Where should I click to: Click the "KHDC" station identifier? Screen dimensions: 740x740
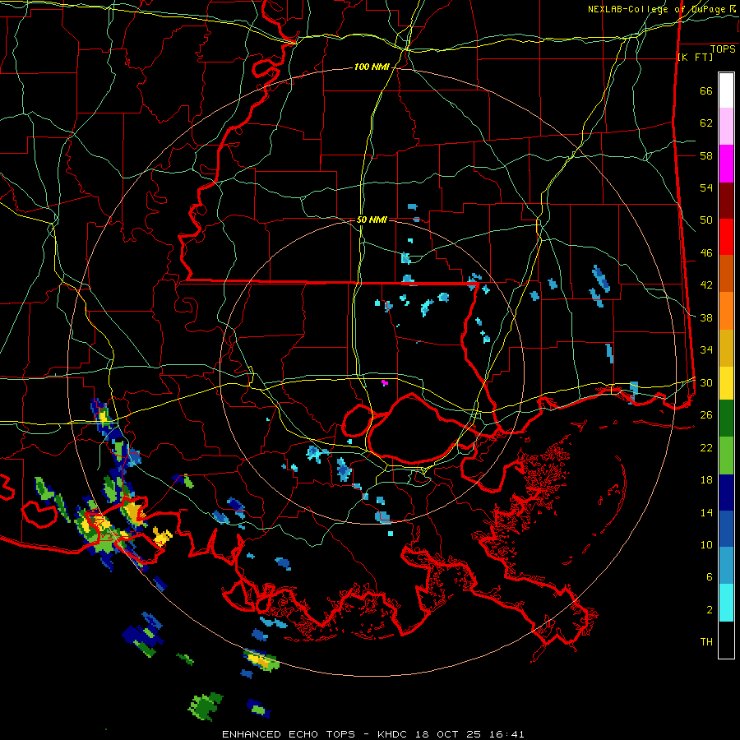[x=394, y=734]
